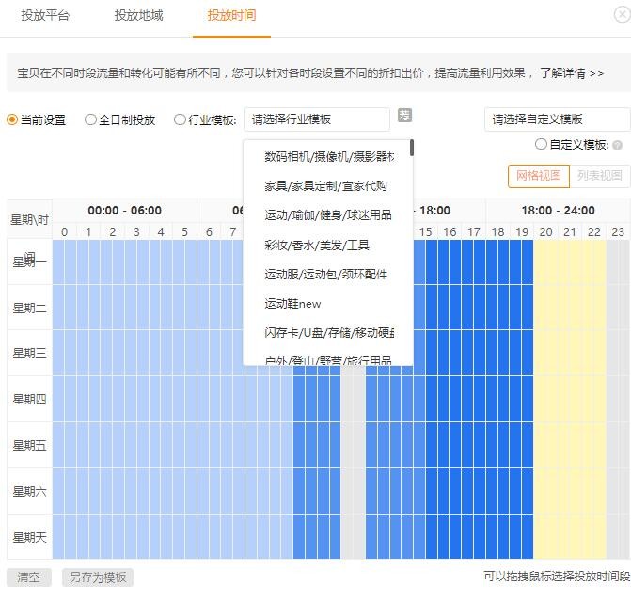The image size is (631, 602).
Task: Select the 行业模板 radio button
Action: [x=180, y=119]
